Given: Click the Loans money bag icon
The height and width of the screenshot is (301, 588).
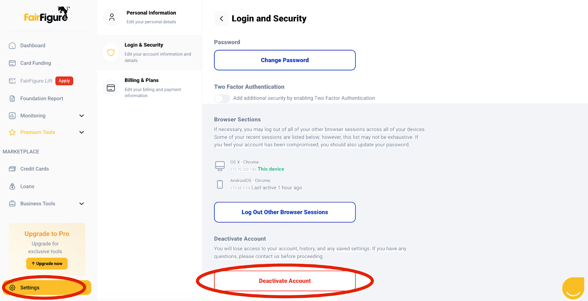Looking at the screenshot, I should (12, 186).
